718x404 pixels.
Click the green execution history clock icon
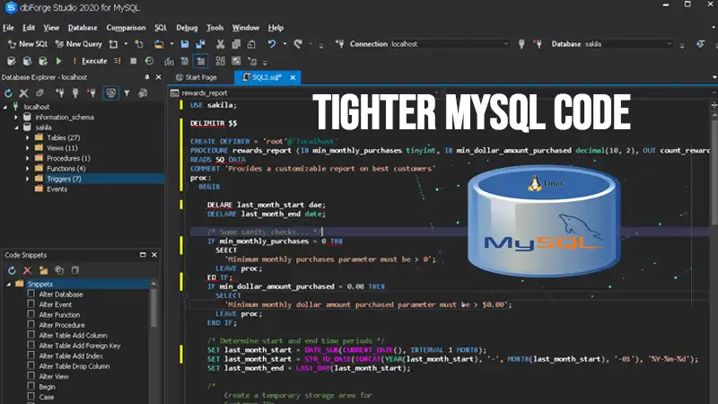pyautogui.click(x=149, y=61)
